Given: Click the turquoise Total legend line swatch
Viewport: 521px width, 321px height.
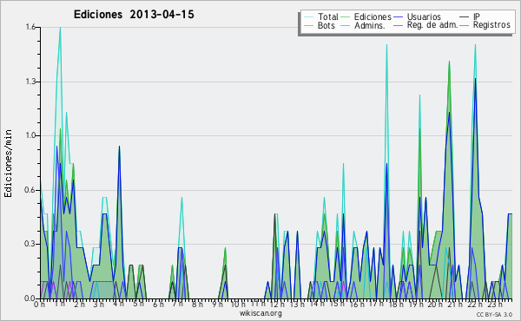Looking at the screenshot, I should pyautogui.click(x=308, y=17).
